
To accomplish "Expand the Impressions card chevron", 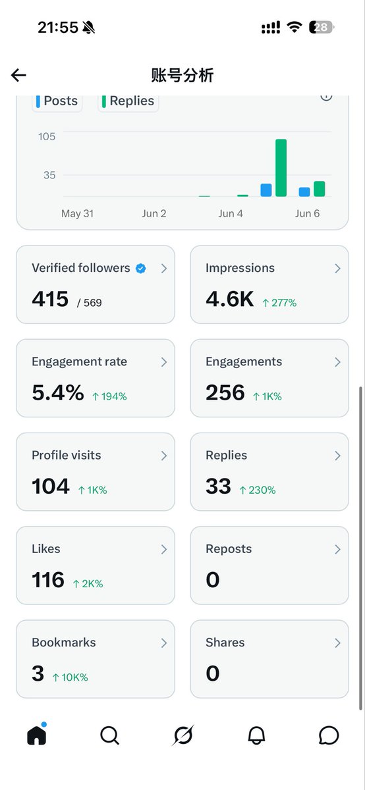I will [337, 269].
